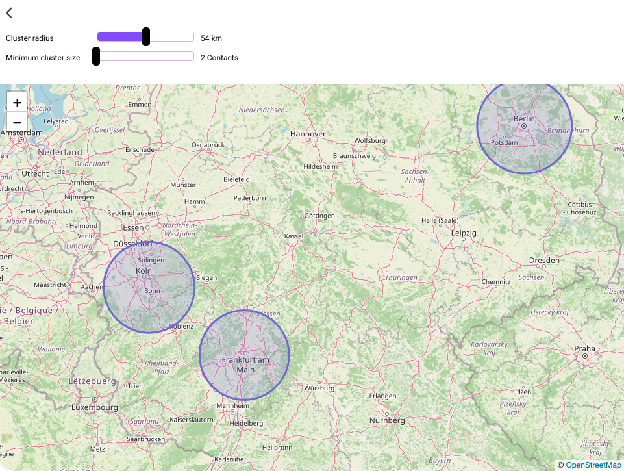Image resolution: width=624 pixels, height=471 pixels.
Task: Click the 'Cluster radius' label
Action: pyautogui.click(x=29, y=38)
